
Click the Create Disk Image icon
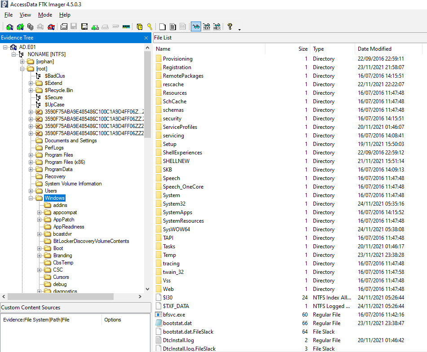tap(64, 27)
